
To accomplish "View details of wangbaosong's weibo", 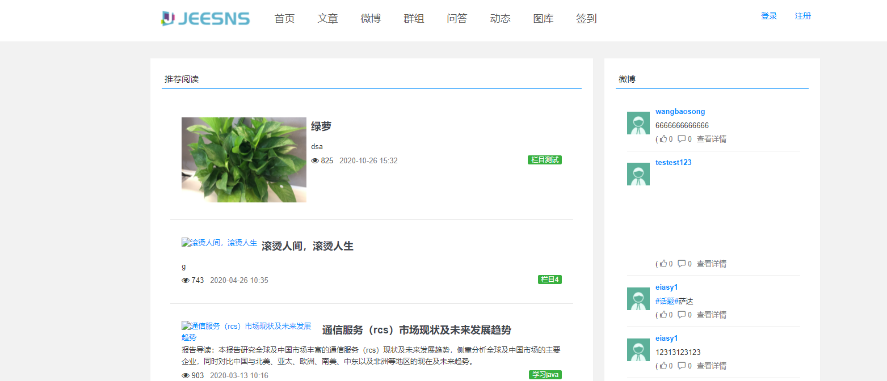I will [712, 139].
